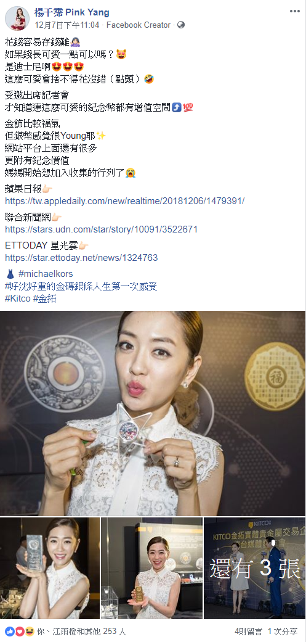Screen dimensions: 306x642
Task: Open the post options three-dot menu
Action: 295,11
